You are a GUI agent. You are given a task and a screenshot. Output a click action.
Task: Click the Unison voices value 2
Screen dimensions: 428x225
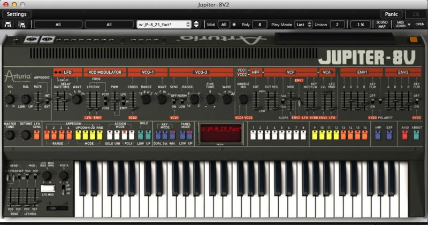(x=337, y=25)
